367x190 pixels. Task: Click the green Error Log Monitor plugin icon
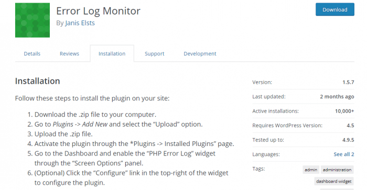point(33,20)
